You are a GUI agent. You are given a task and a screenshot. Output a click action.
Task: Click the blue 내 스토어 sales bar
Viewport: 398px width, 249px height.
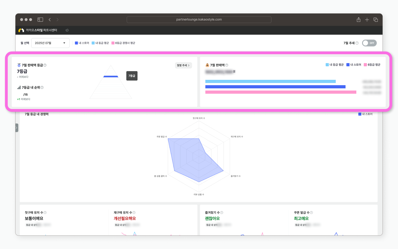[275, 87]
